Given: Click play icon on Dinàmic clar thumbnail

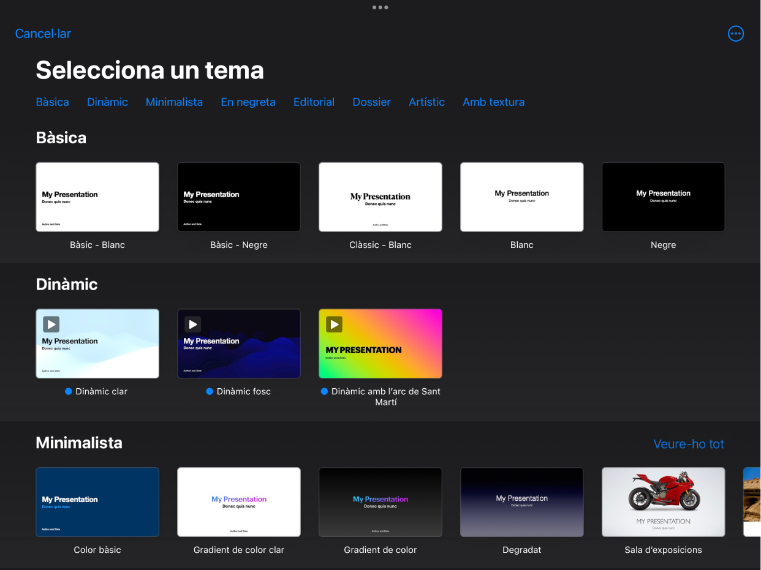Looking at the screenshot, I should [x=51, y=324].
